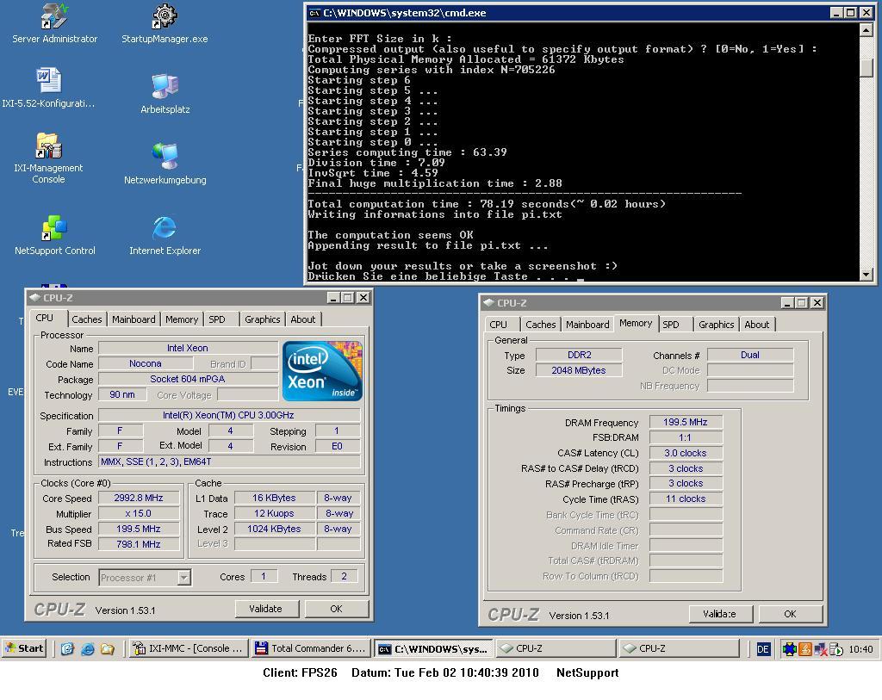882x700 pixels.
Task: Open Graphics tab in left CPU-Z window
Action: (262, 319)
